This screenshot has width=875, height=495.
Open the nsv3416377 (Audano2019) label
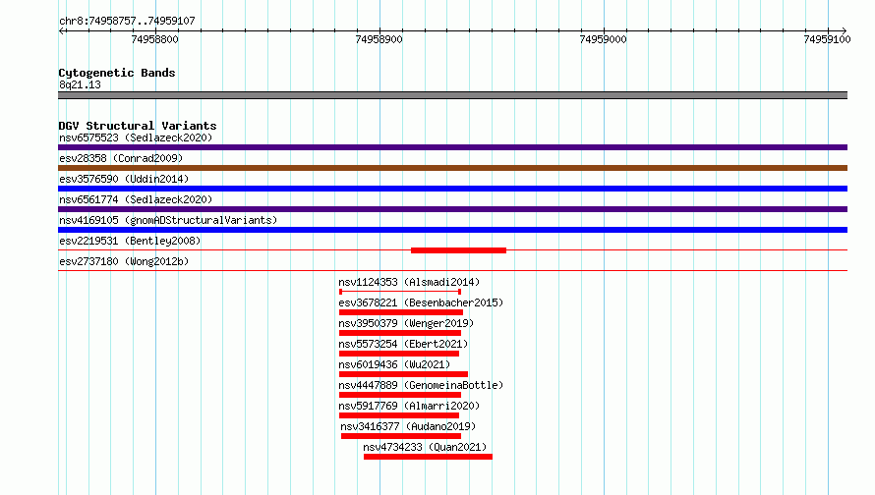pos(408,426)
